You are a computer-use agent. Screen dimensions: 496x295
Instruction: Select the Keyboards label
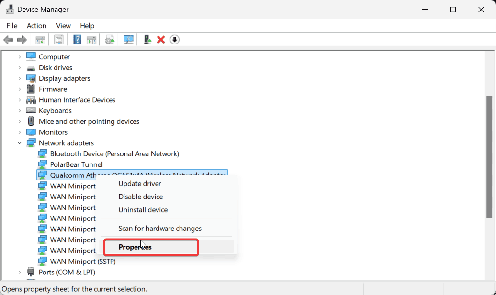click(x=55, y=110)
